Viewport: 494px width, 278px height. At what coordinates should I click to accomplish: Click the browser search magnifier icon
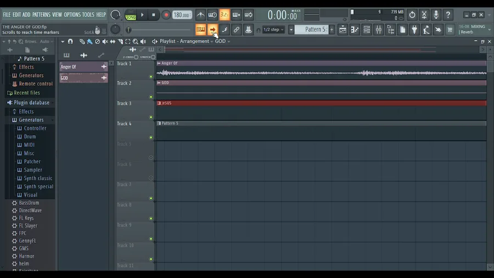coord(21,41)
